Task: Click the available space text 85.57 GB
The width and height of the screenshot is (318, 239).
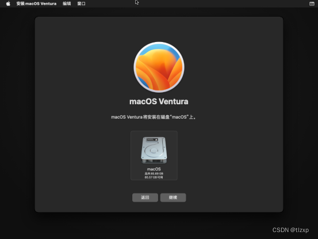Action: point(154,177)
